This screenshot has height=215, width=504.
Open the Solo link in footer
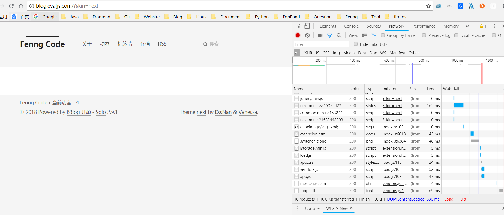[101, 112]
